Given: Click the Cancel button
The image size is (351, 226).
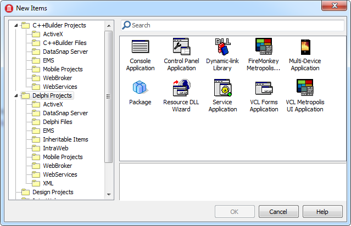Looking at the screenshot, I should click(x=278, y=212).
